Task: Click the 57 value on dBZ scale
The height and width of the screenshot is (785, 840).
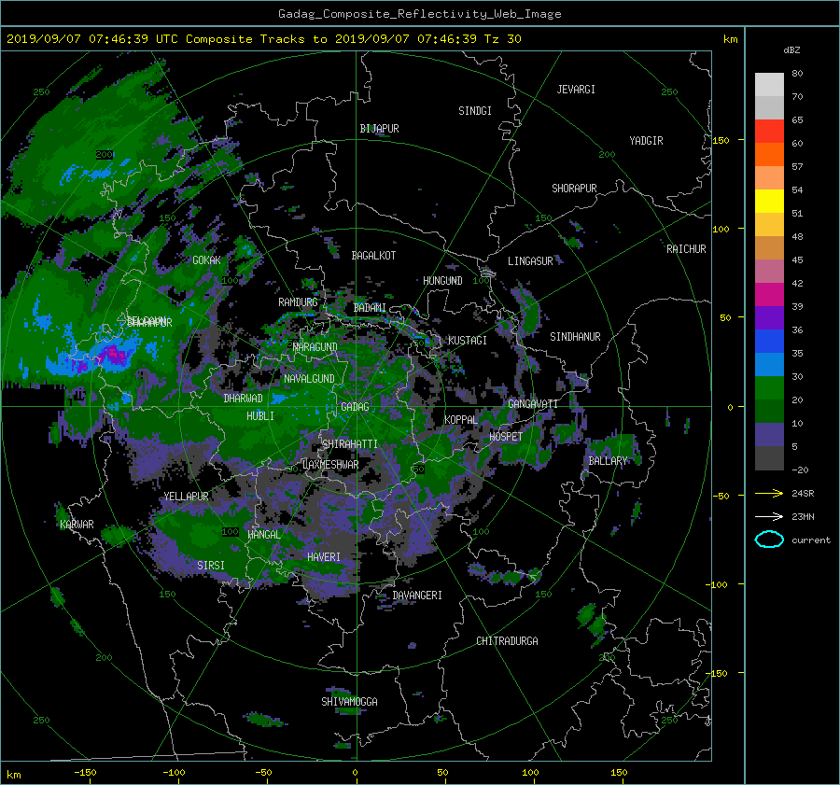Action: pyautogui.click(x=797, y=167)
